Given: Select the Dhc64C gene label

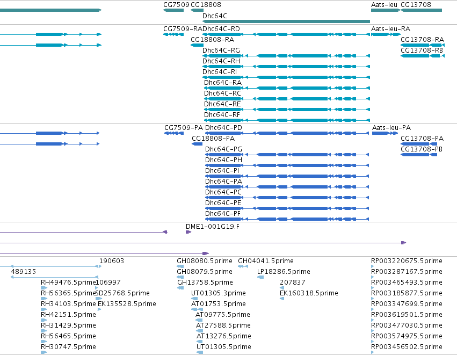Looking at the screenshot, I should click(x=214, y=16).
